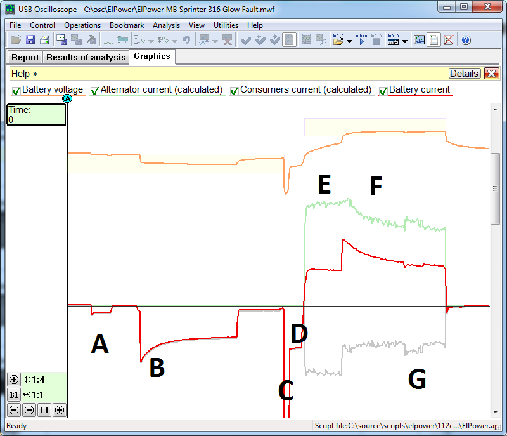Click the waveform with red X icon

[x=228, y=40]
